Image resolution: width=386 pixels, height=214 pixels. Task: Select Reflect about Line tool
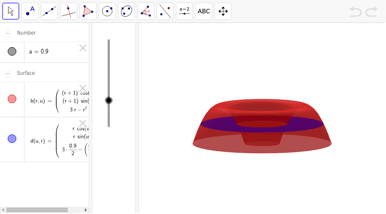tap(165, 11)
